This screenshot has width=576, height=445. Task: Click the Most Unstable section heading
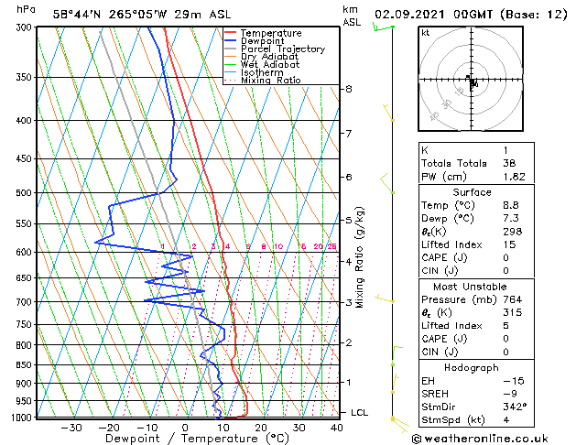click(472, 287)
